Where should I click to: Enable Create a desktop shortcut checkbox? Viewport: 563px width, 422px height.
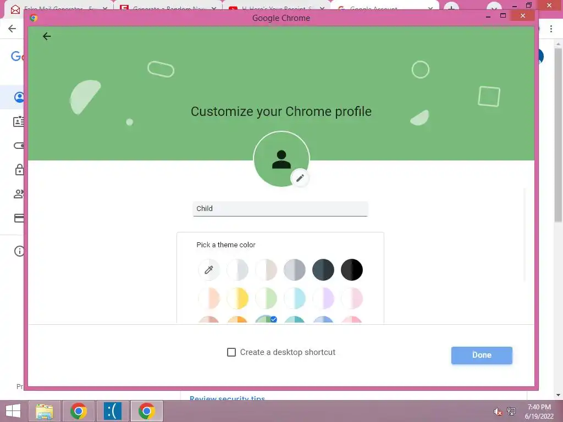coord(231,352)
